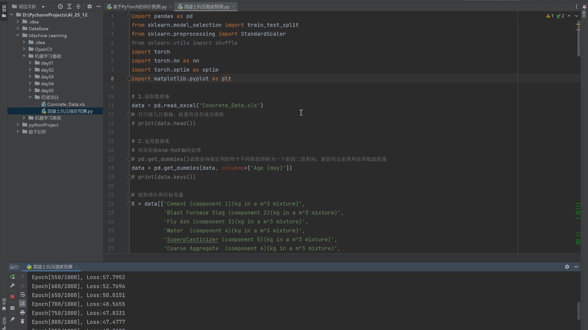Expand the pythonProject folder
Image resolution: width=588 pixels, height=330 pixels.
pos(18,125)
